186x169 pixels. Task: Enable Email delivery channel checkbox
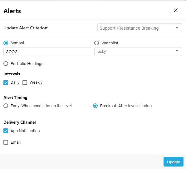(6, 142)
